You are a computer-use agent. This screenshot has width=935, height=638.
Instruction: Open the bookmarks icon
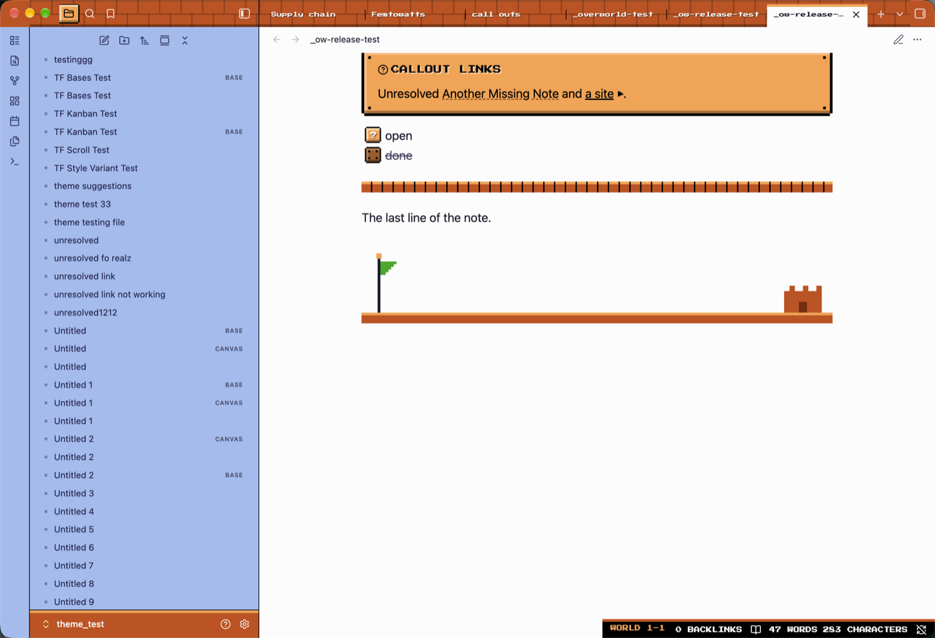(111, 13)
